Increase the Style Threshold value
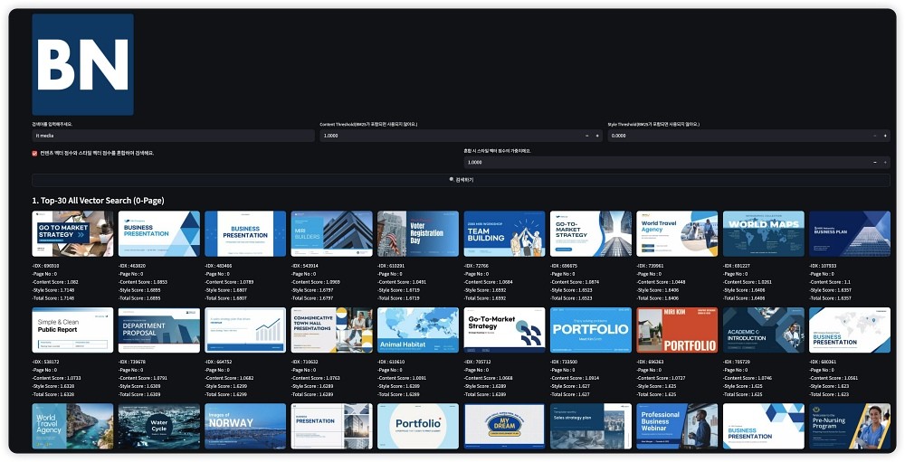 (885, 136)
